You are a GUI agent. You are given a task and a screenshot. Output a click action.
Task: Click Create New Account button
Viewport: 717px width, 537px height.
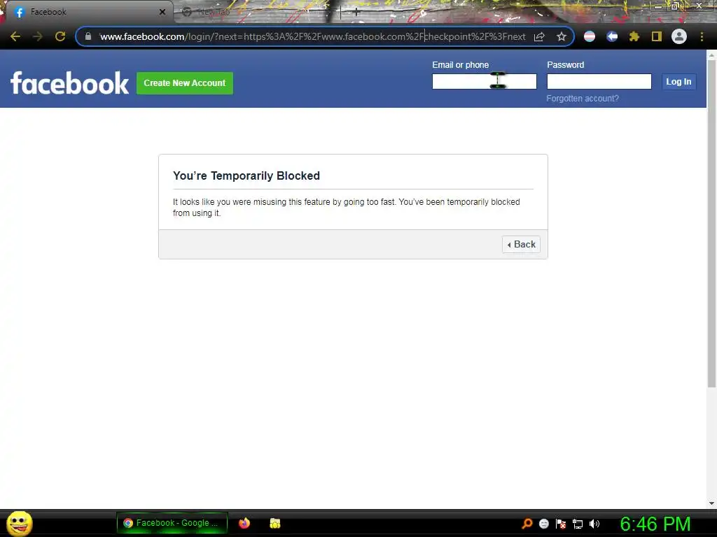(x=185, y=83)
